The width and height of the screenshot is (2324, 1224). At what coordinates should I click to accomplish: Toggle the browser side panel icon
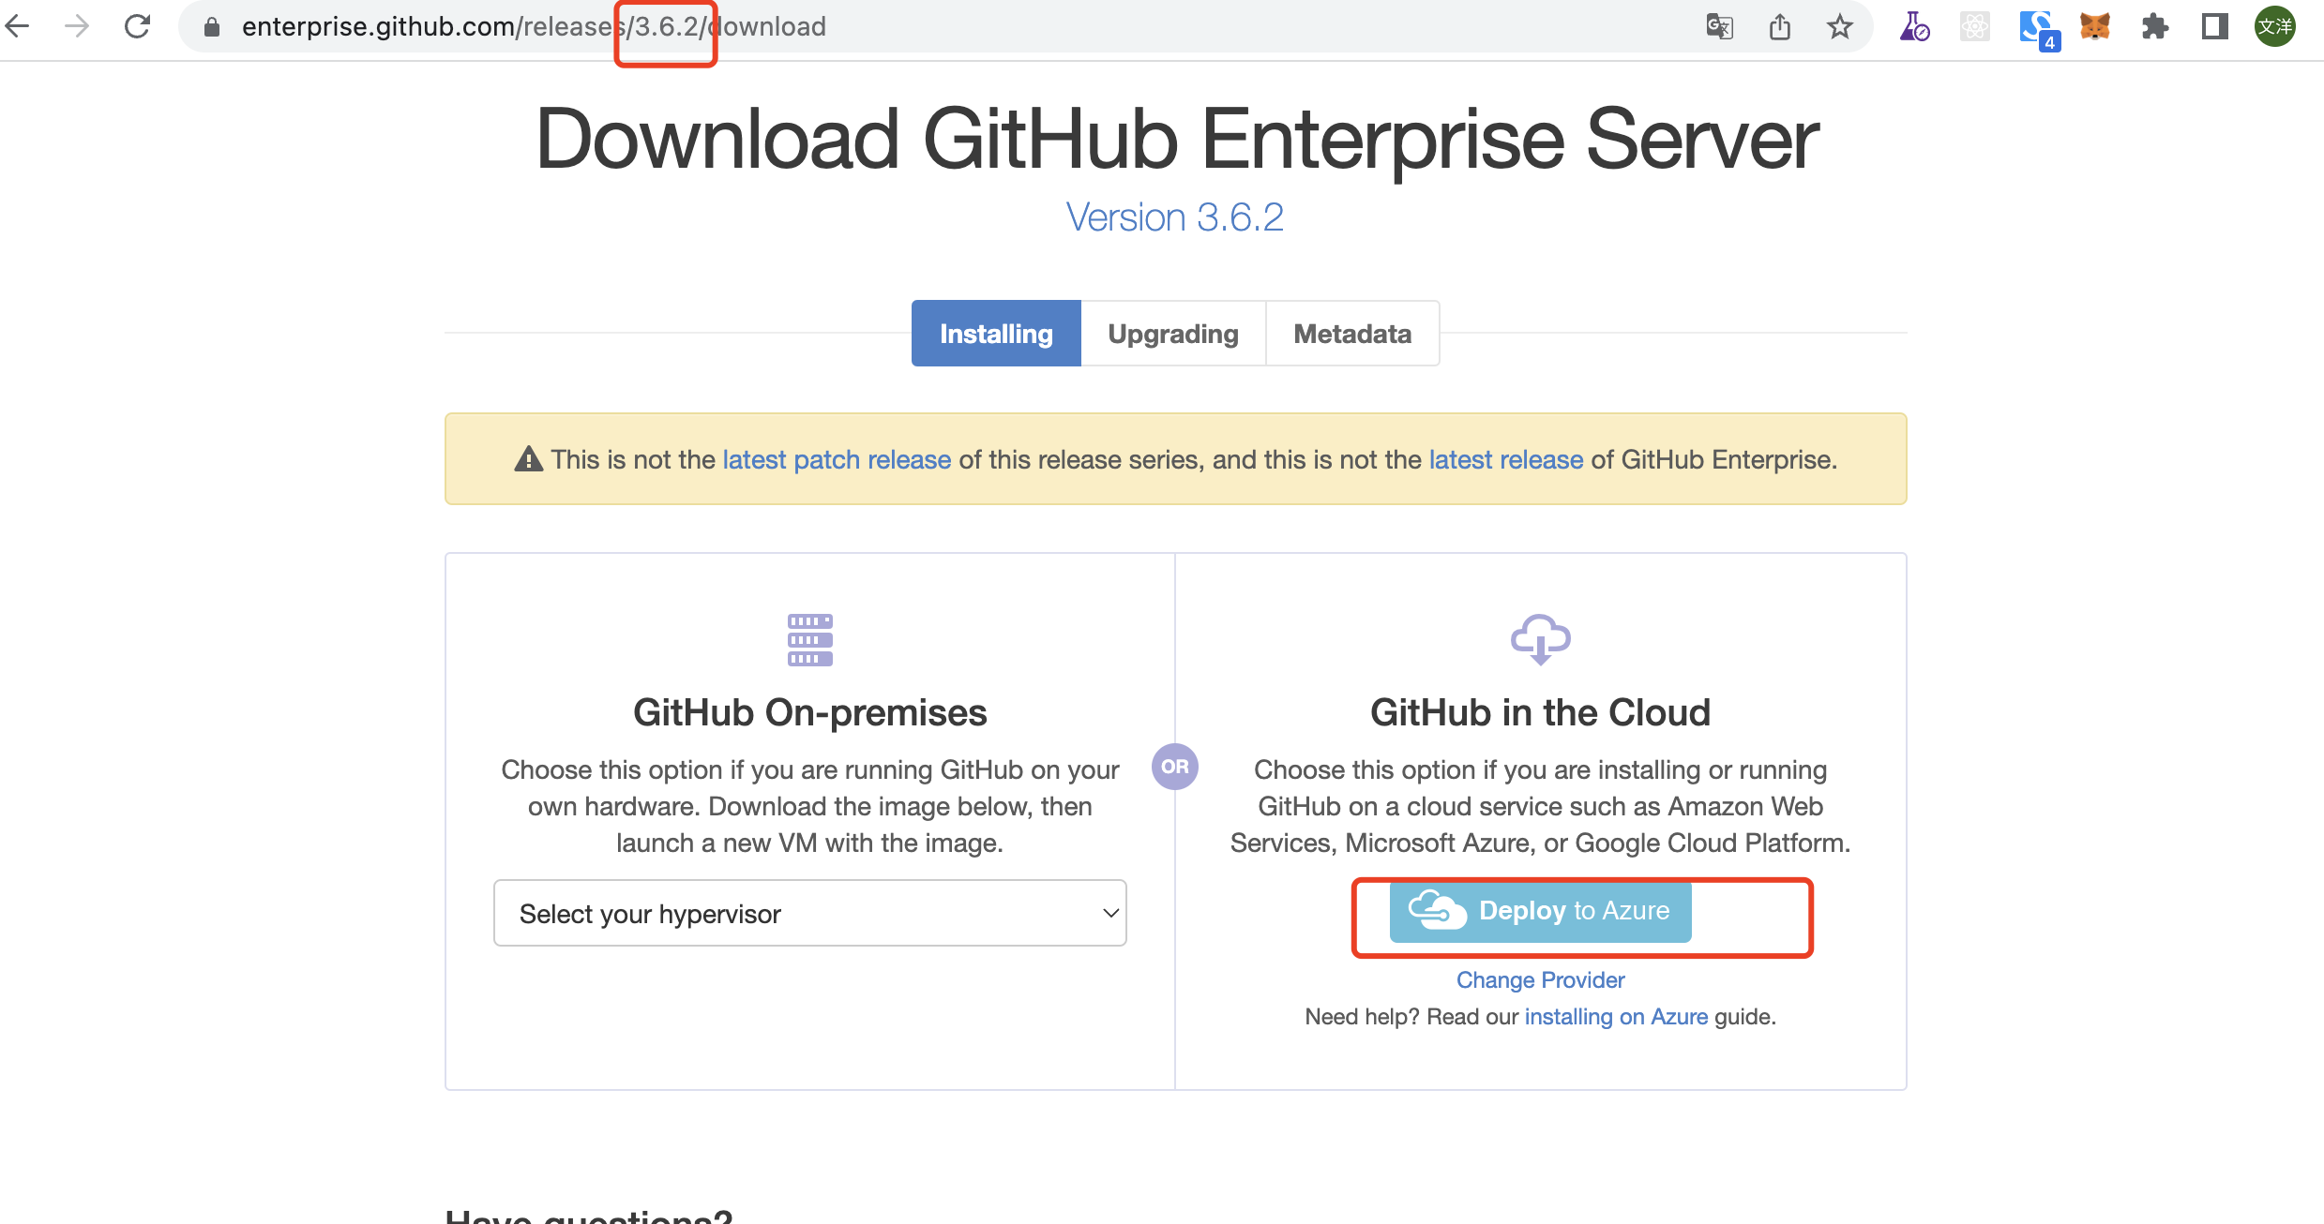tap(2214, 26)
